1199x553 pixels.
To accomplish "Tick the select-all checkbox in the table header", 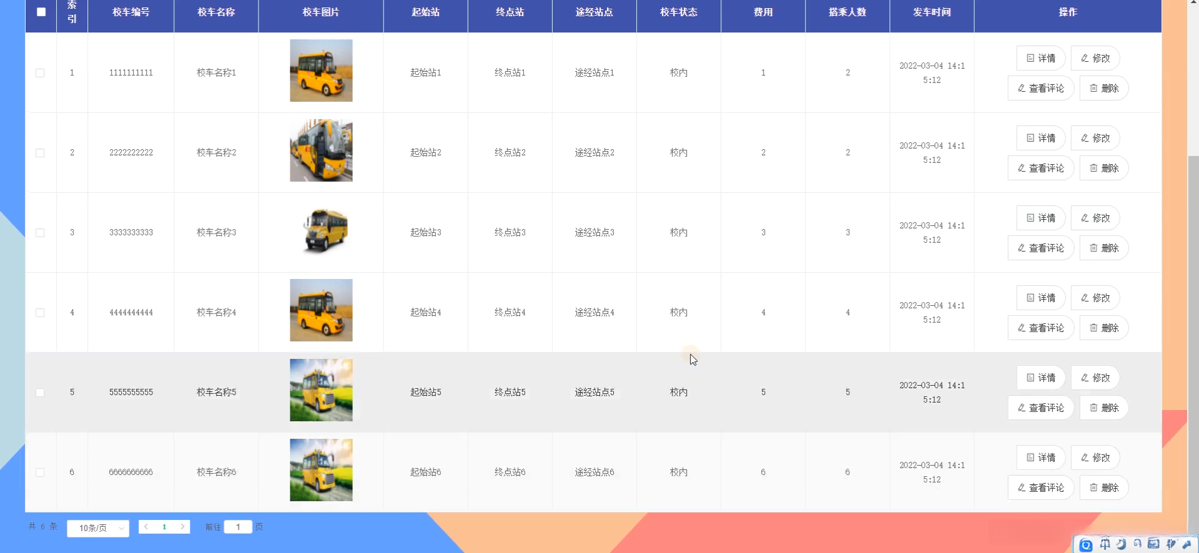I will click(41, 12).
